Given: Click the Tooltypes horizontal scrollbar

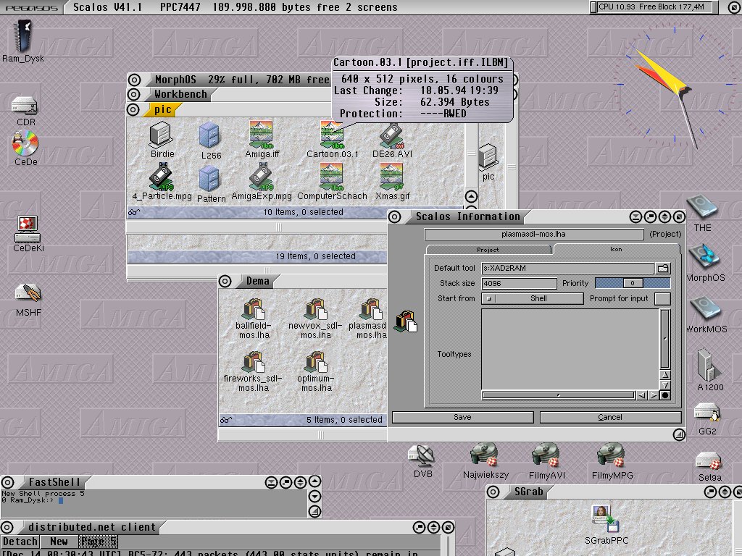Looking at the screenshot, I should 559,395.
